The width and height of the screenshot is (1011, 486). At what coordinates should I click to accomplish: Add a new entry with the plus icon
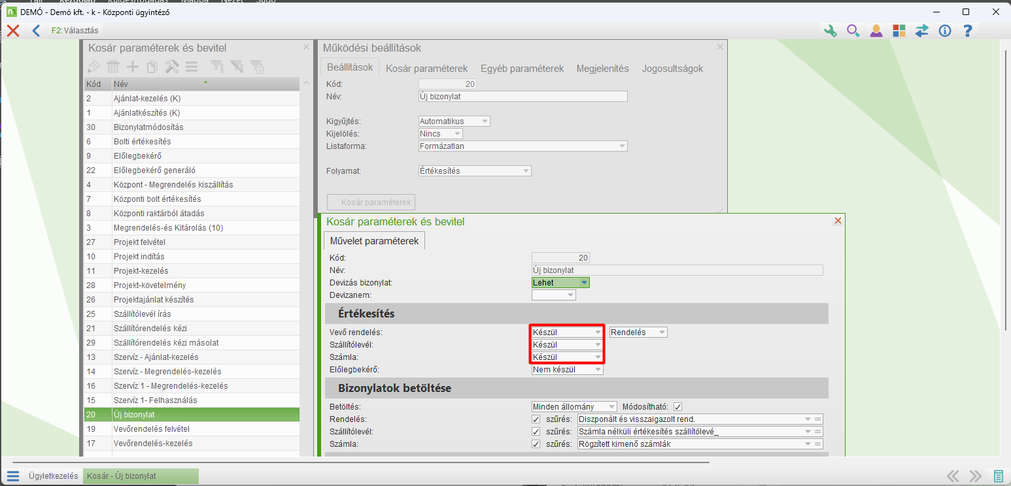(x=133, y=66)
